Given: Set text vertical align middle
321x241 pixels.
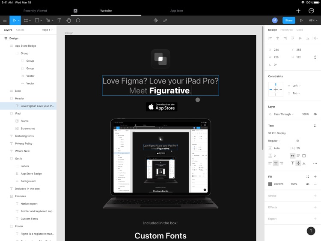Looking at the screenshot, I should tap(298, 163).
